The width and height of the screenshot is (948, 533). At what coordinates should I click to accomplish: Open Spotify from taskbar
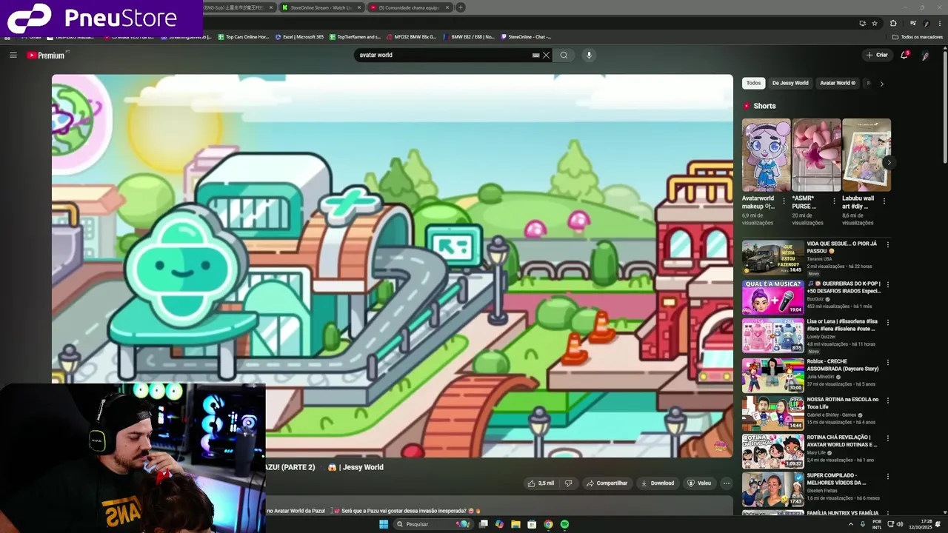[564, 524]
